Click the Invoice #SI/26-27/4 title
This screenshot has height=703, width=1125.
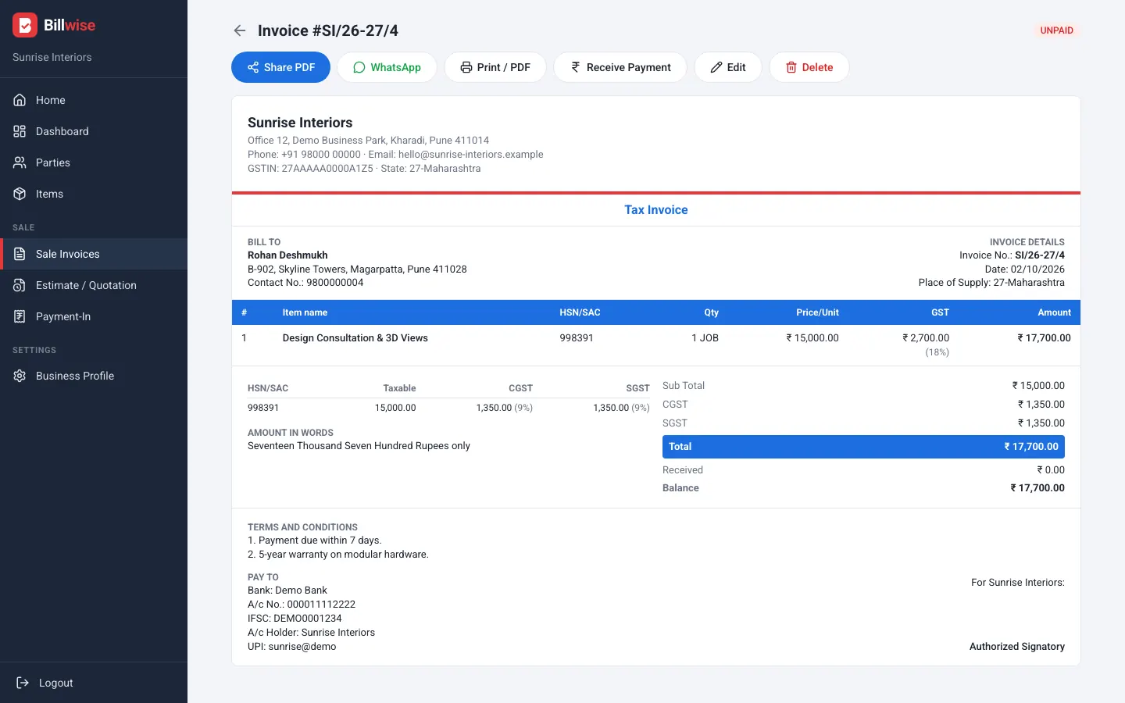(x=328, y=30)
